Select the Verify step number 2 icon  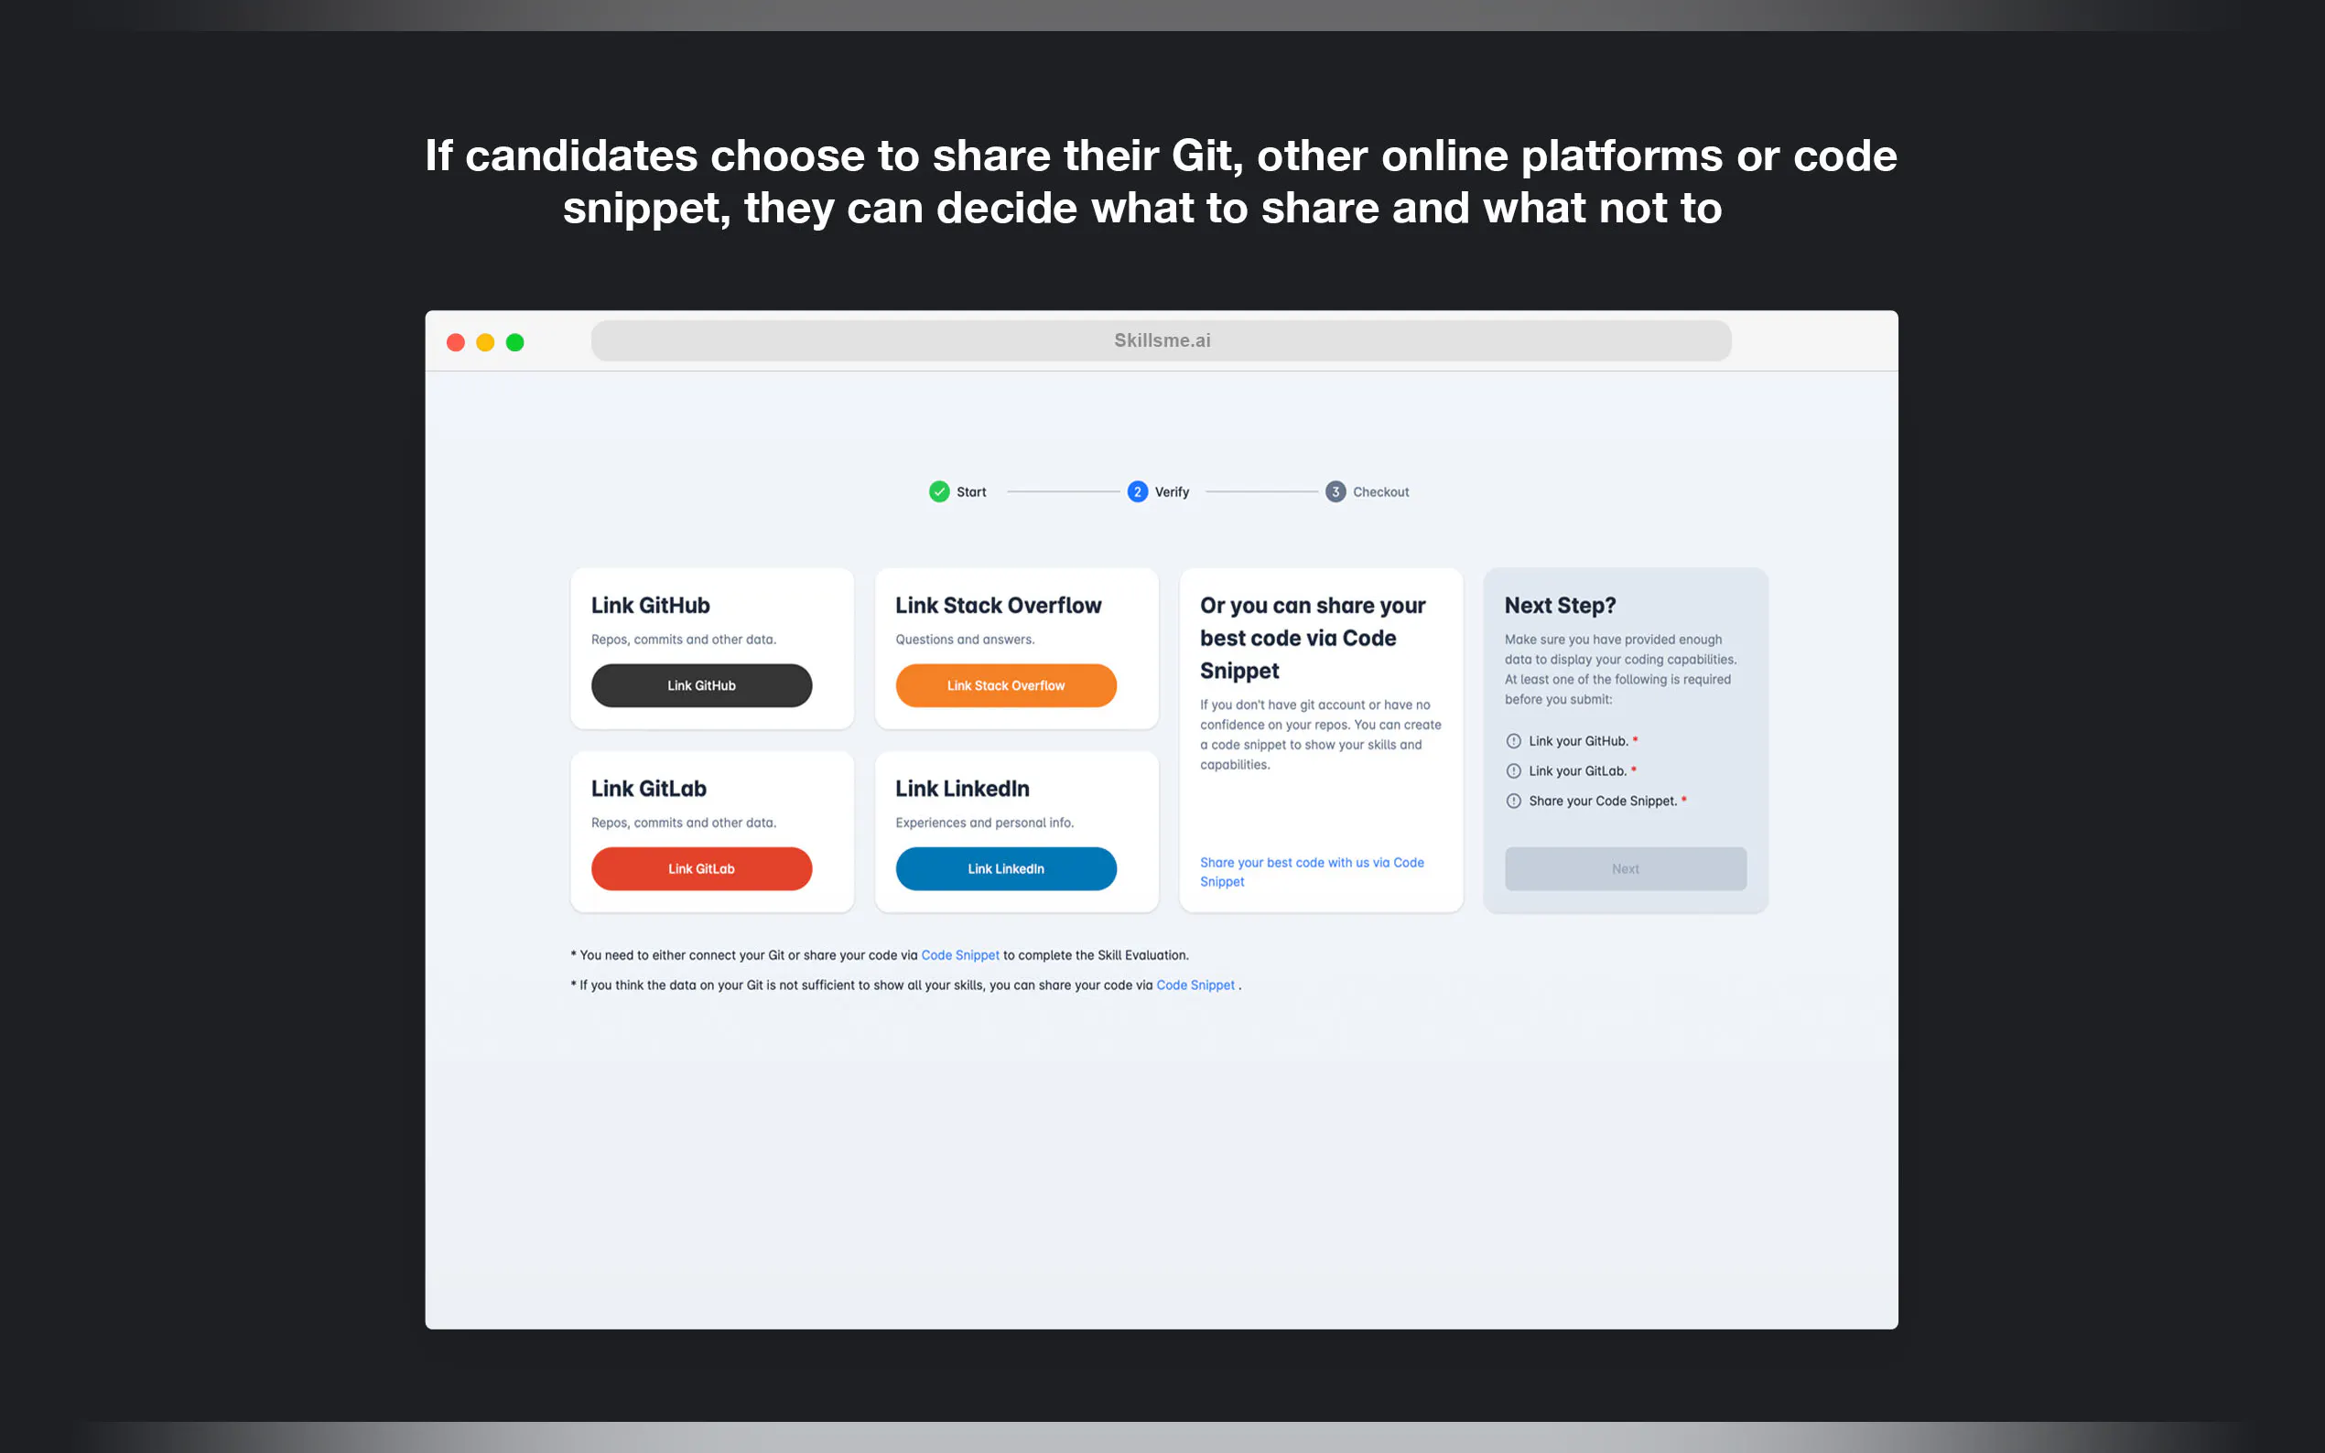tap(1137, 492)
